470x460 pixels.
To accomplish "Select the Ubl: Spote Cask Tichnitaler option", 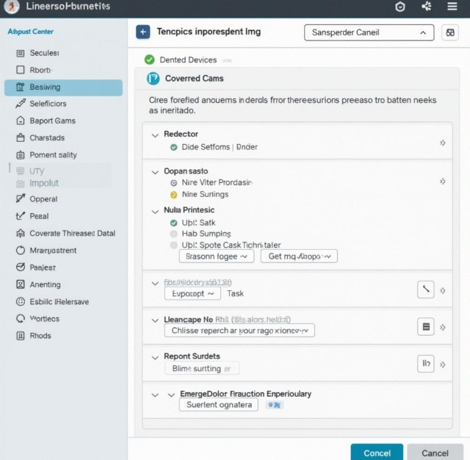I will [174, 245].
